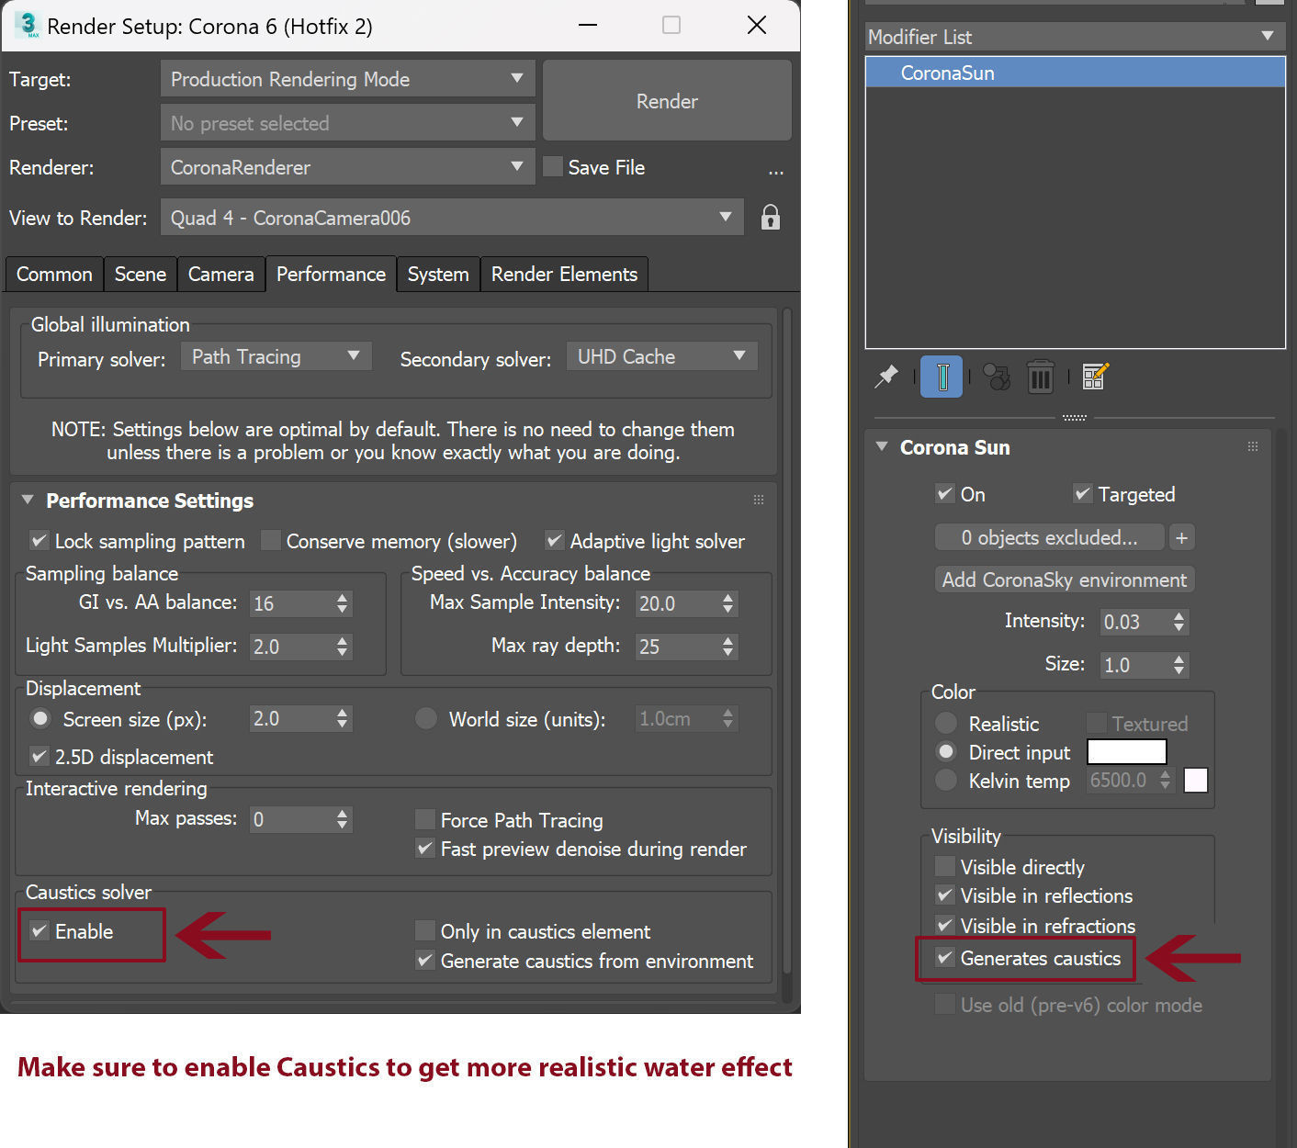Viewport: 1297px width, 1148px height.
Task: Open Save File browse ellipsis button
Action: [776, 171]
